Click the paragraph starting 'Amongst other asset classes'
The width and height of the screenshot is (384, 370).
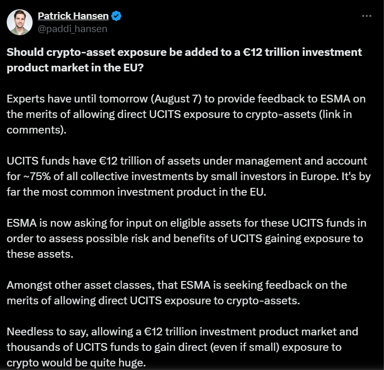point(177,293)
